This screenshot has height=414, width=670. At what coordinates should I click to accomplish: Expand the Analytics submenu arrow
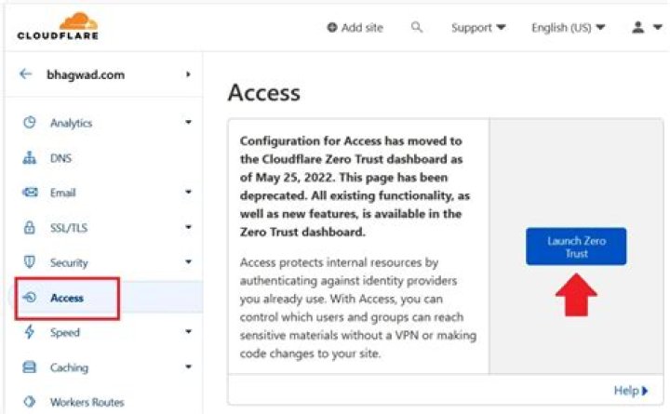188,123
